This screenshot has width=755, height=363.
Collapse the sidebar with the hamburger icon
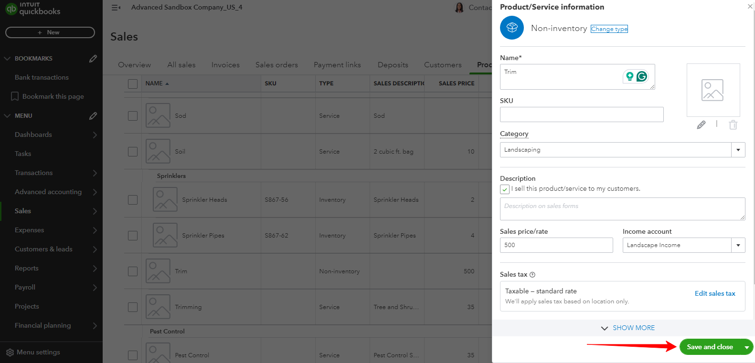(x=116, y=8)
